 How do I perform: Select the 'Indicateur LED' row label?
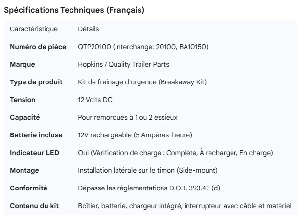click(x=34, y=153)
